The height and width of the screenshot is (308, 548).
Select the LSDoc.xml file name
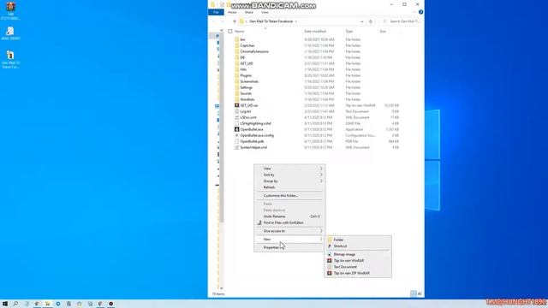click(248, 117)
